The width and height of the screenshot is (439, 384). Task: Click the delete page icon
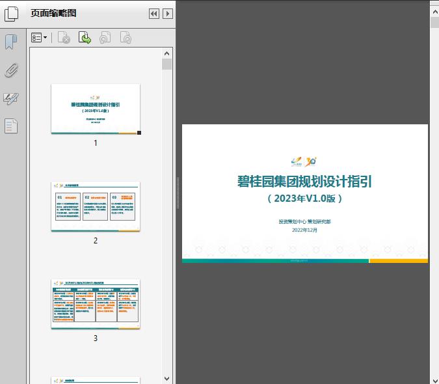click(x=64, y=38)
